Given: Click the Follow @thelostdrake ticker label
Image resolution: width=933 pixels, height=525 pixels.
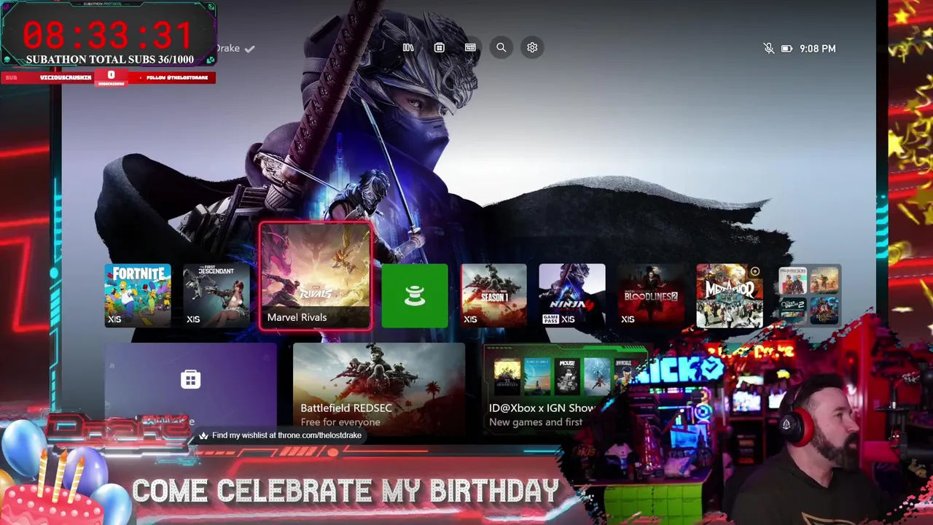Looking at the screenshot, I should pos(177,77).
